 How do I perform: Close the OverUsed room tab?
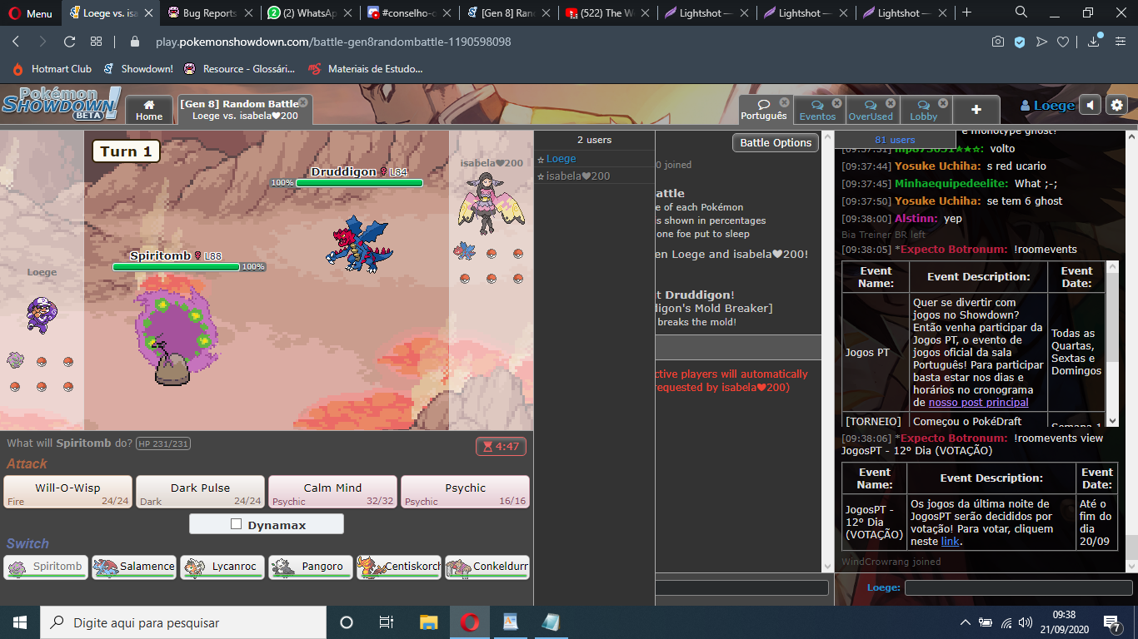(x=891, y=103)
